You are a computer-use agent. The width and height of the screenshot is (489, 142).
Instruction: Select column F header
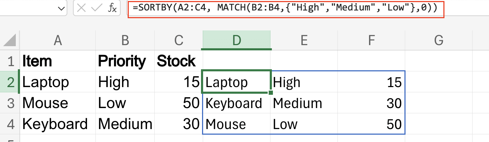point(371,40)
